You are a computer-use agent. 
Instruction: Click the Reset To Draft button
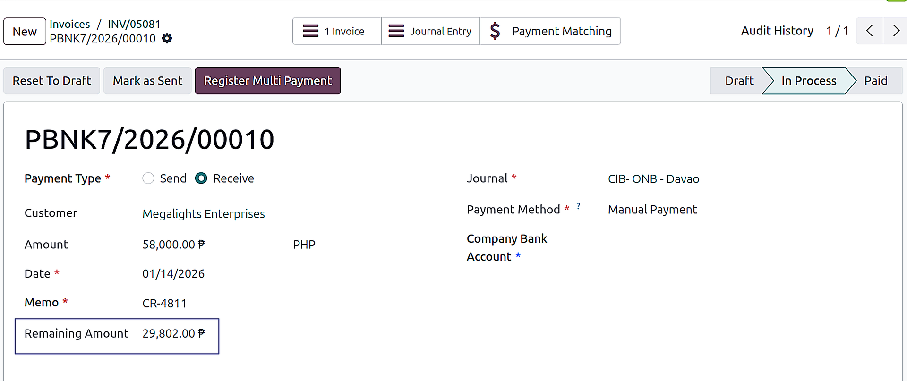point(52,81)
